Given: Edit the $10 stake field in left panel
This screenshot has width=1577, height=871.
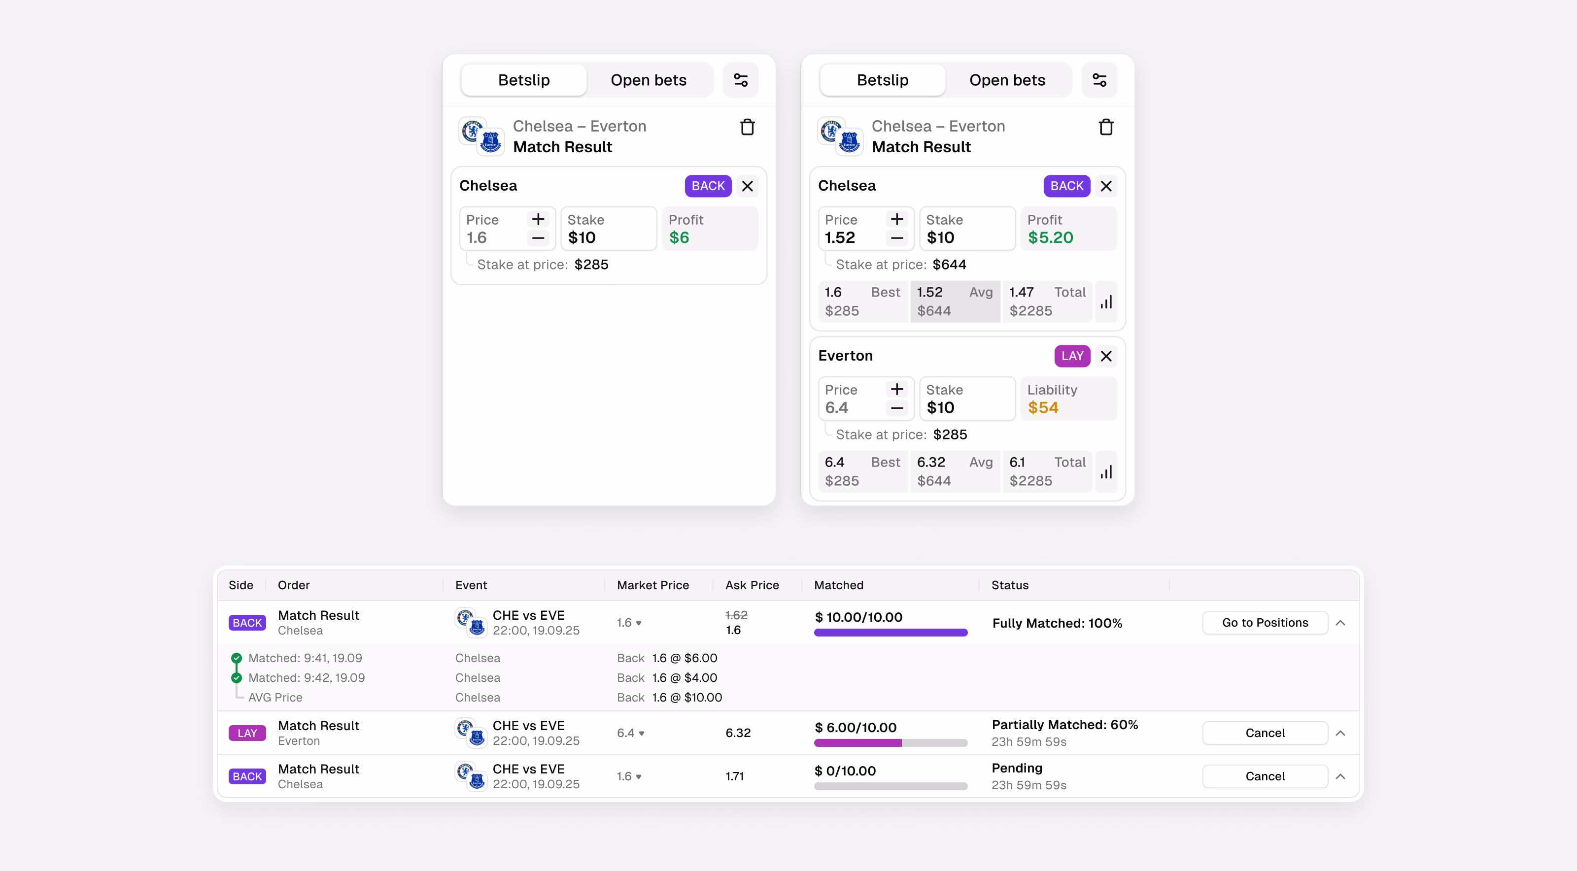Looking at the screenshot, I should pyautogui.click(x=609, y=229).
